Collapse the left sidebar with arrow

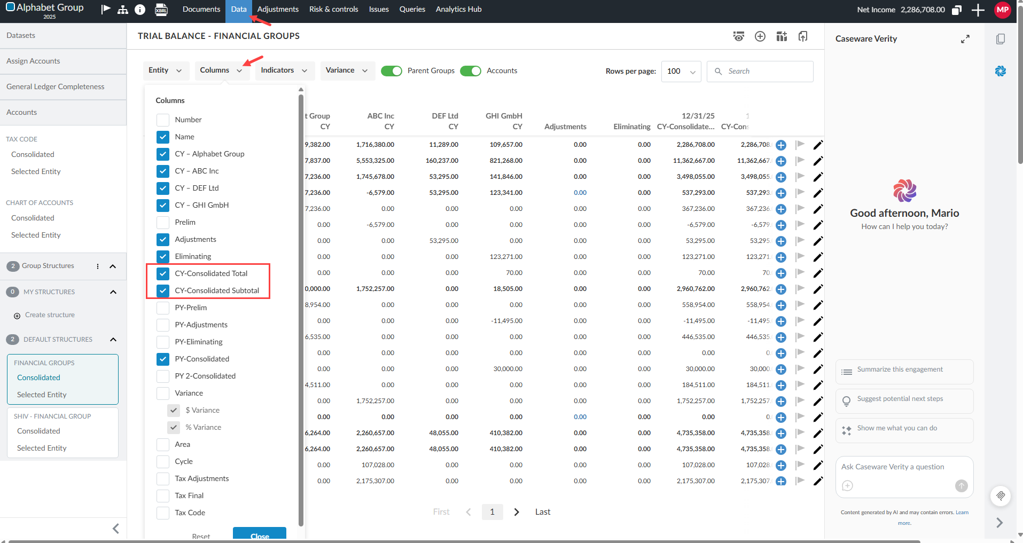point(116,529)
